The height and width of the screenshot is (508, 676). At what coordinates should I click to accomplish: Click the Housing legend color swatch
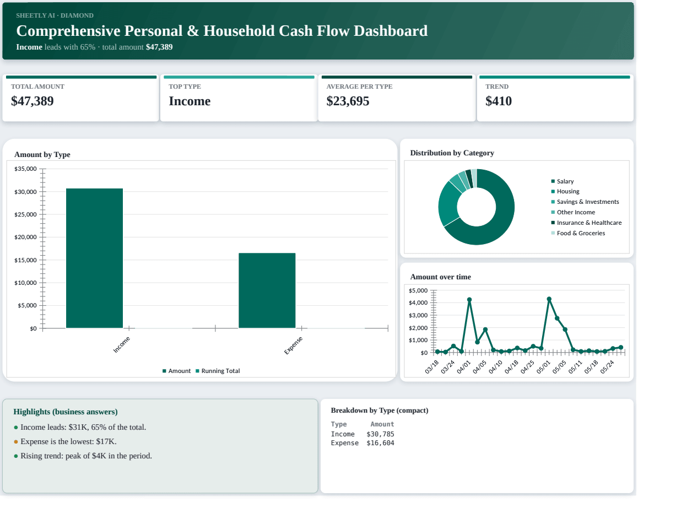pyautogui.click(x=553, y=192)
